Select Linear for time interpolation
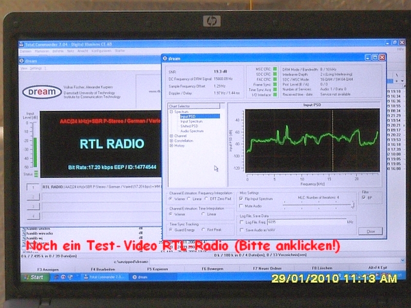The image size is (411, 308). tap(203, 214)
